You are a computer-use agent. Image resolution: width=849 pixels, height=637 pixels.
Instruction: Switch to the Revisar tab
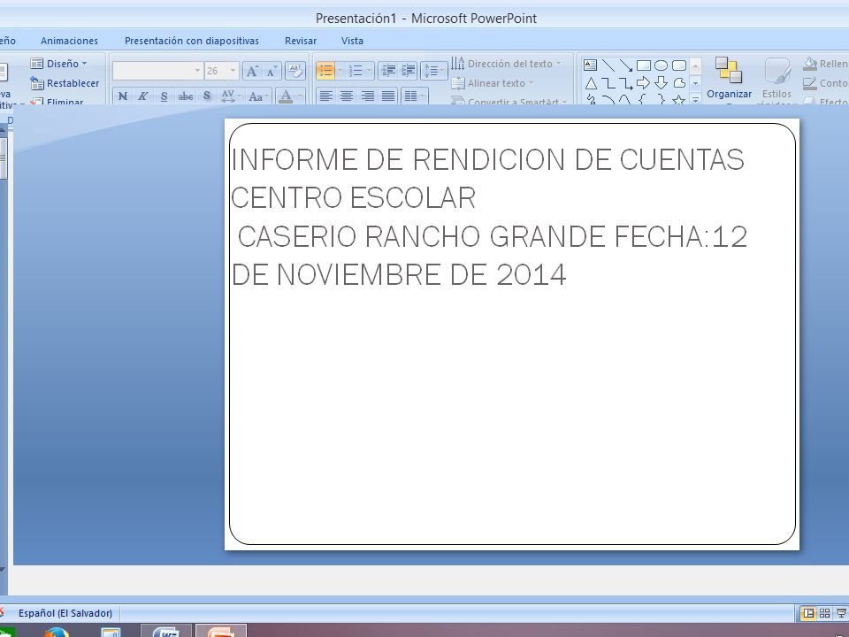301,41
